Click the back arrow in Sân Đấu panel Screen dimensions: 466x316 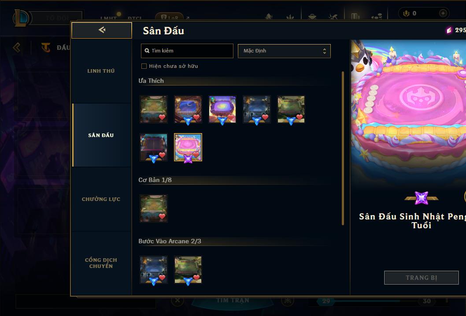102,30
